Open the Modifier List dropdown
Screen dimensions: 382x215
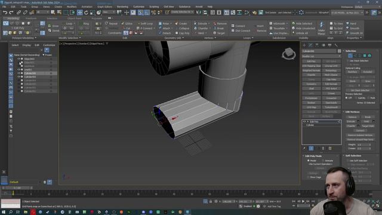tap(321, 56)
